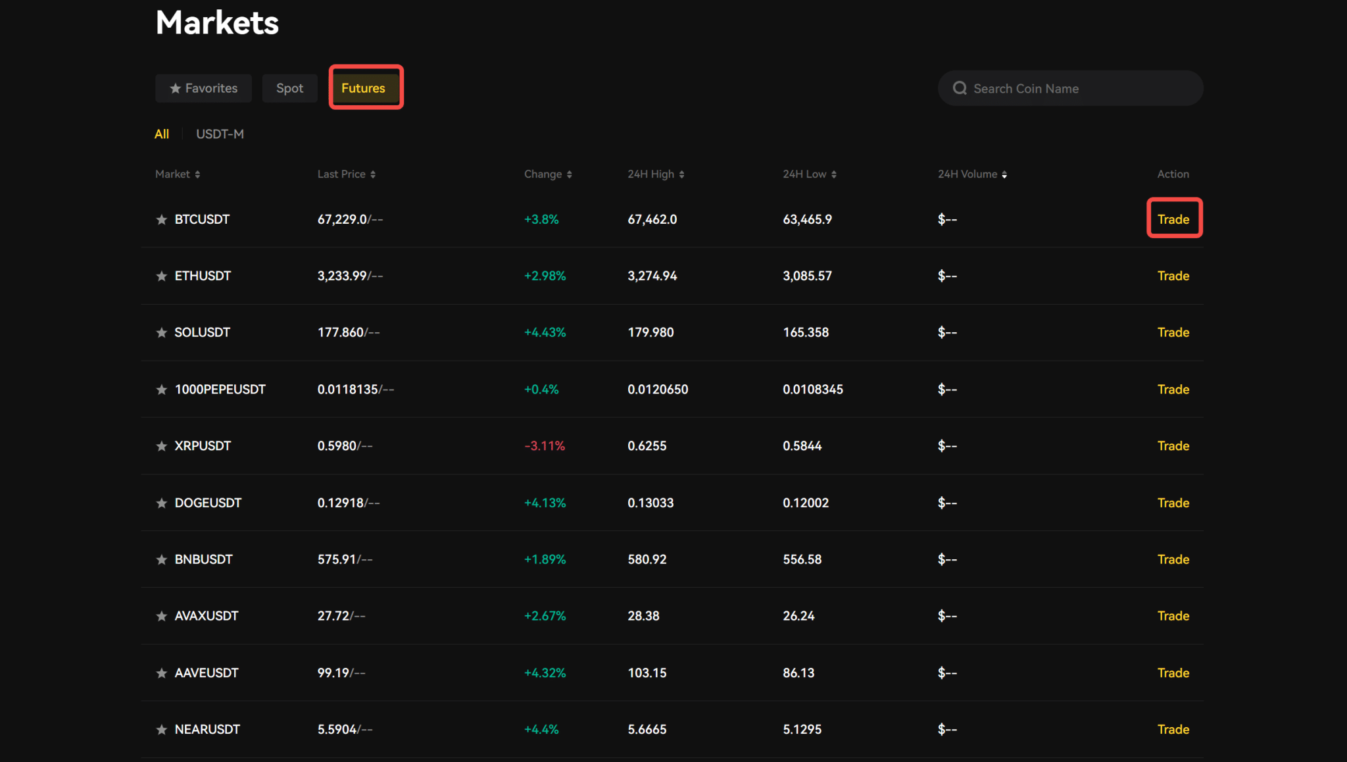Click the Search Coin Name field

click(1072, 88)
